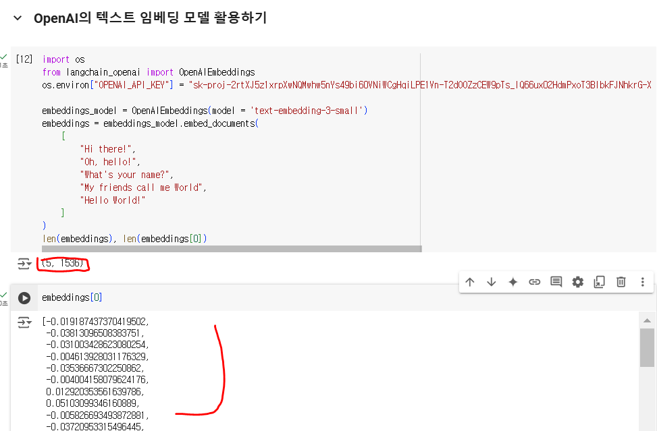Add a comment to the cell
The width and height of the screenshot is (657, 431).
(x=556, y=282)
